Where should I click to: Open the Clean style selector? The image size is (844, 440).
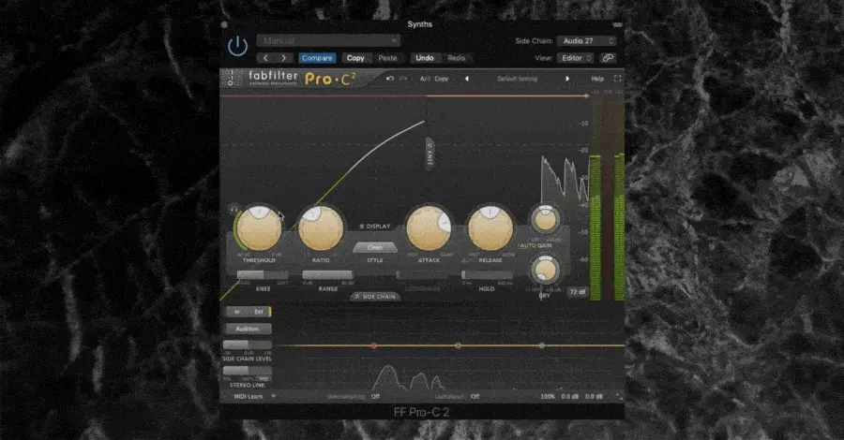tap(375, 248)
